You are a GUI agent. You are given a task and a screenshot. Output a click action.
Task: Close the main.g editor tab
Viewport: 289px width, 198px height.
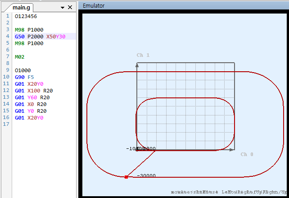click(70, 8)
